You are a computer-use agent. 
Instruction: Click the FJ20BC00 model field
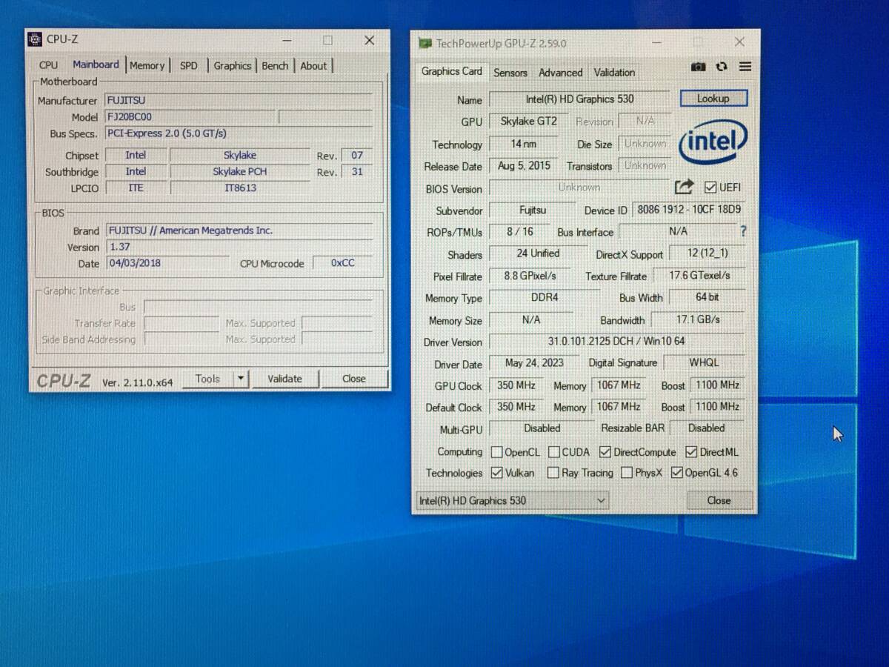(191, 117)
